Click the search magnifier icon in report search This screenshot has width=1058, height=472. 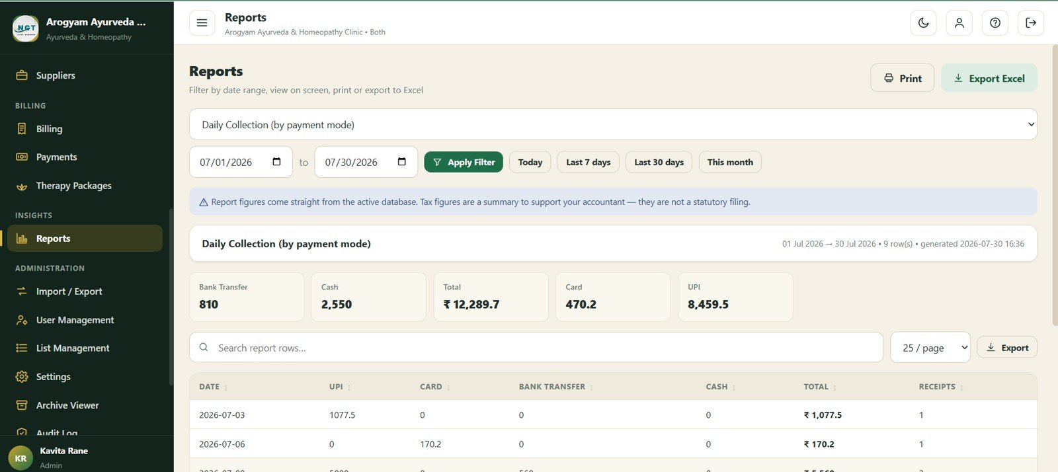click(204, 347)
